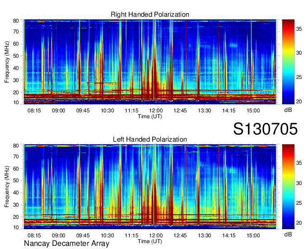Click the 15:00 tick on Right Handed plot
Screen dimensions: 307x249
coord(253,111)
